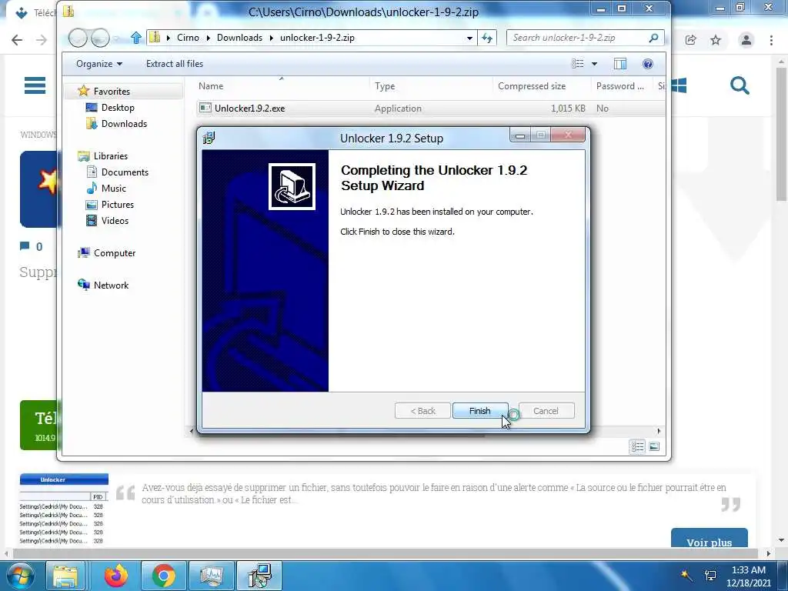Click refresh button beside address bar
Viewport: 788px width, 591px height.
[x=487, y=38]
